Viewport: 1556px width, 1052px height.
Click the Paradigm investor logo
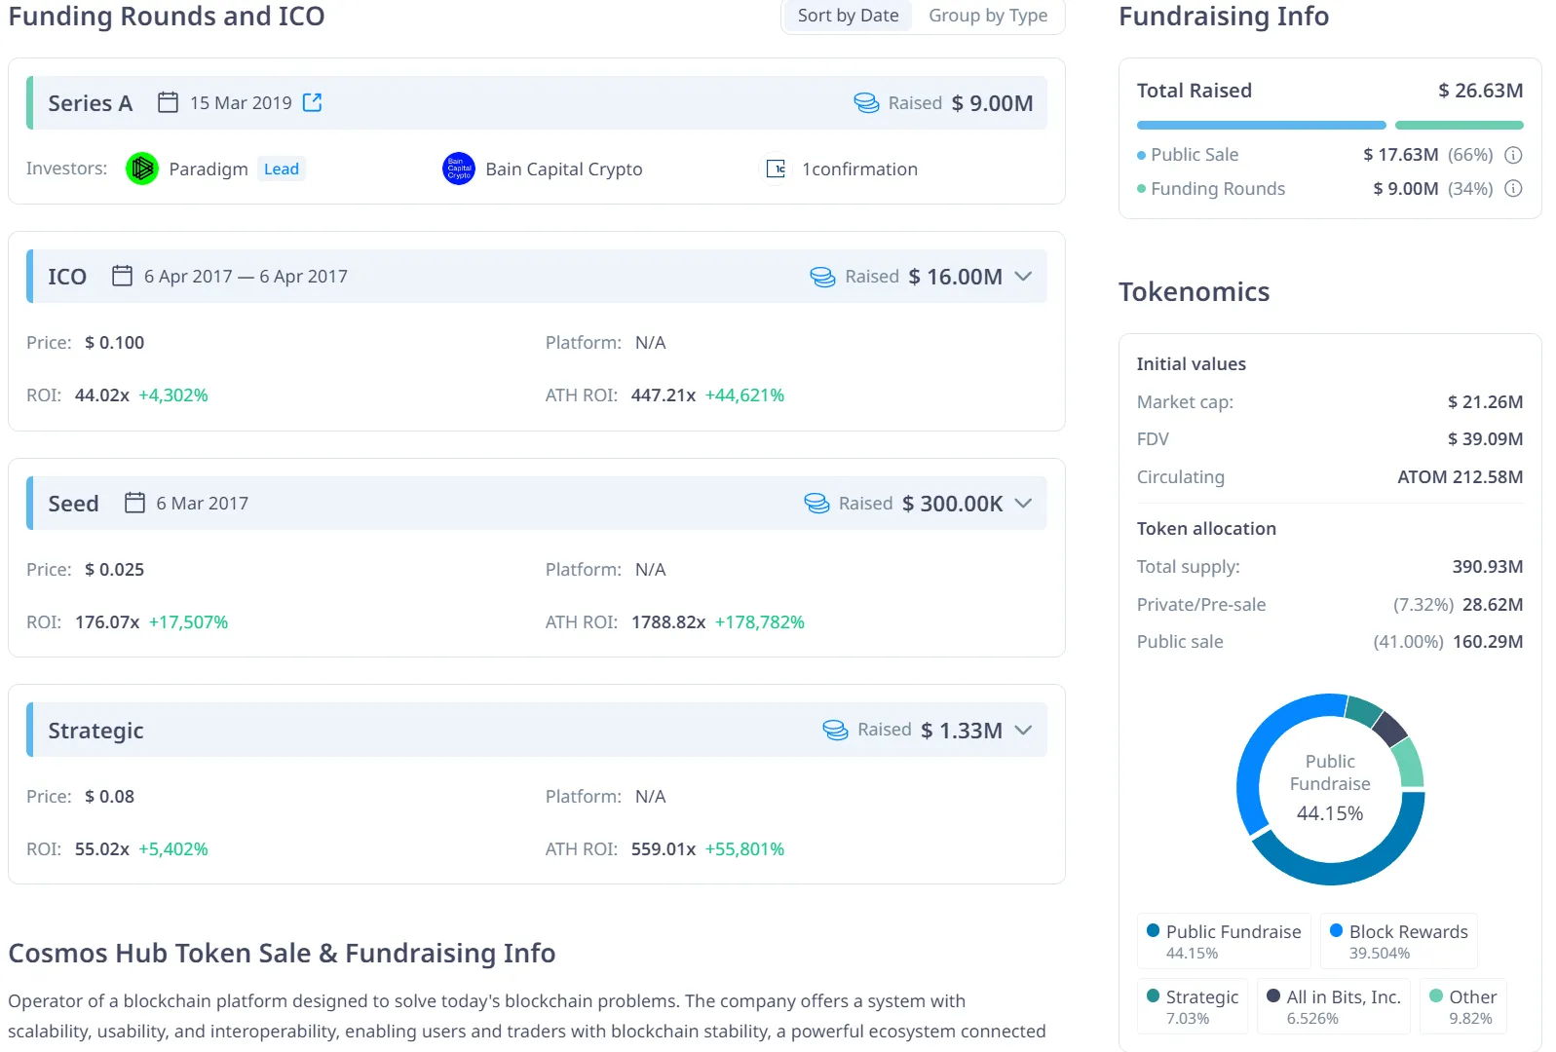pos(142,169)
